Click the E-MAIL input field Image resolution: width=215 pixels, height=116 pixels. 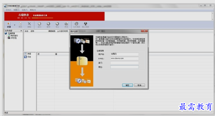pyautogui.click(x=125, y=58)
